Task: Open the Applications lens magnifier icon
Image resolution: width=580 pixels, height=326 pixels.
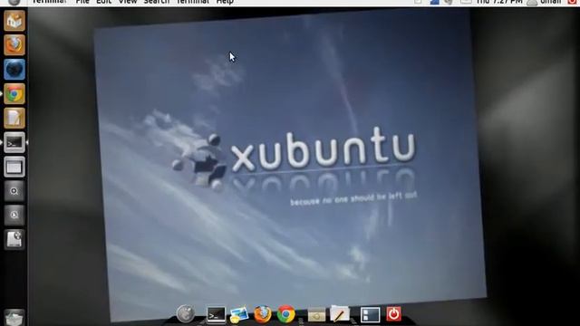Action: [14, 191]
